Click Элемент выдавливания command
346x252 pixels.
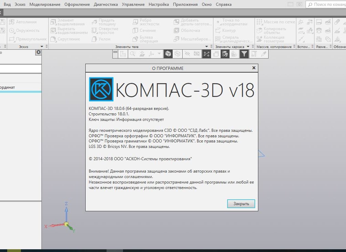coord(67,22)
